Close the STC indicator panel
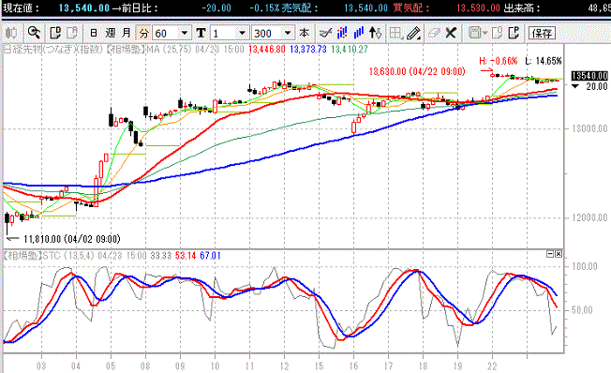Image resolution: width=611 pixels, height=373 pixels. [559, 254]
